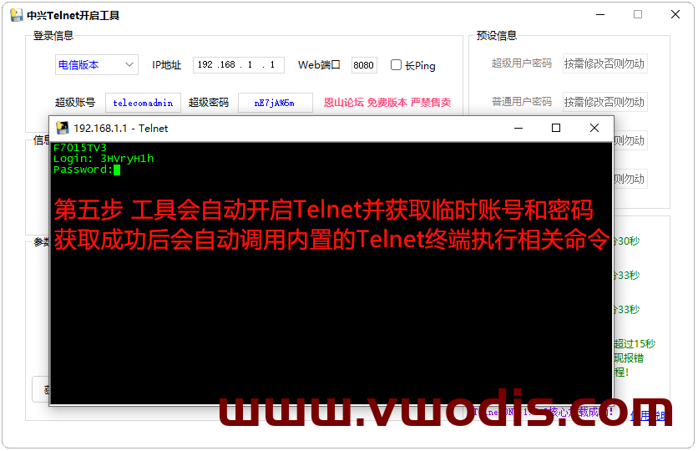Screen dimensions: 698x451
Task: Maximize the 192.168.1.1 Telnet window
Action: pyautogui.click(x=556, y=129)
